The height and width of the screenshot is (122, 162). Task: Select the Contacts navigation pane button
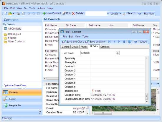22,92
